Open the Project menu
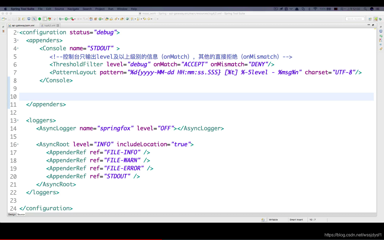This screenshot has height=240, width=384. [x=100, y=9]
